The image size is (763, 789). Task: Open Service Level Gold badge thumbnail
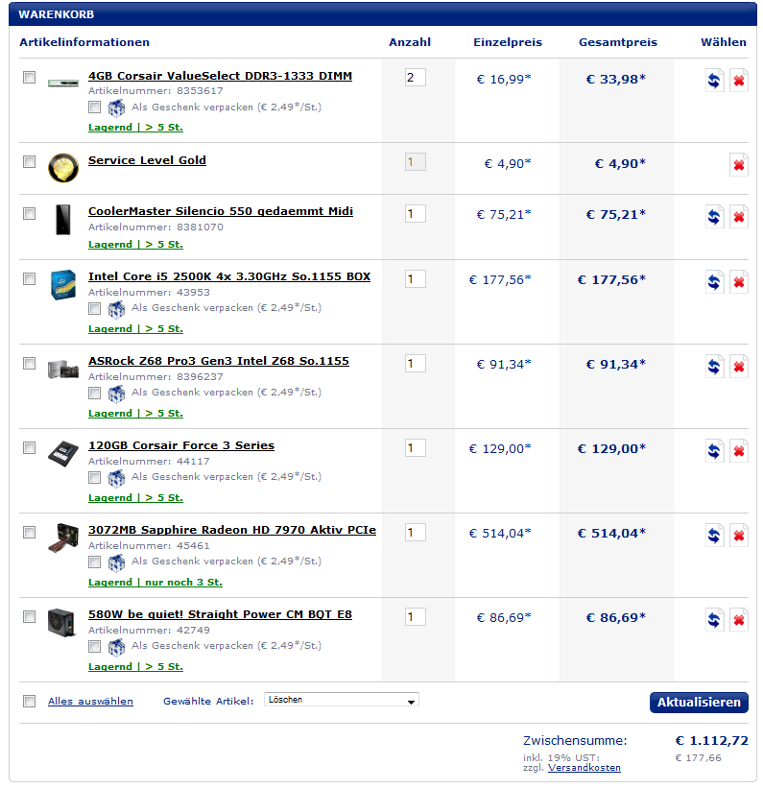point(63,168)
